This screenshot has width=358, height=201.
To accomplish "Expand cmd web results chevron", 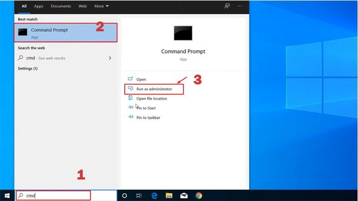I will pyautogui.click(x=110, y=58).
